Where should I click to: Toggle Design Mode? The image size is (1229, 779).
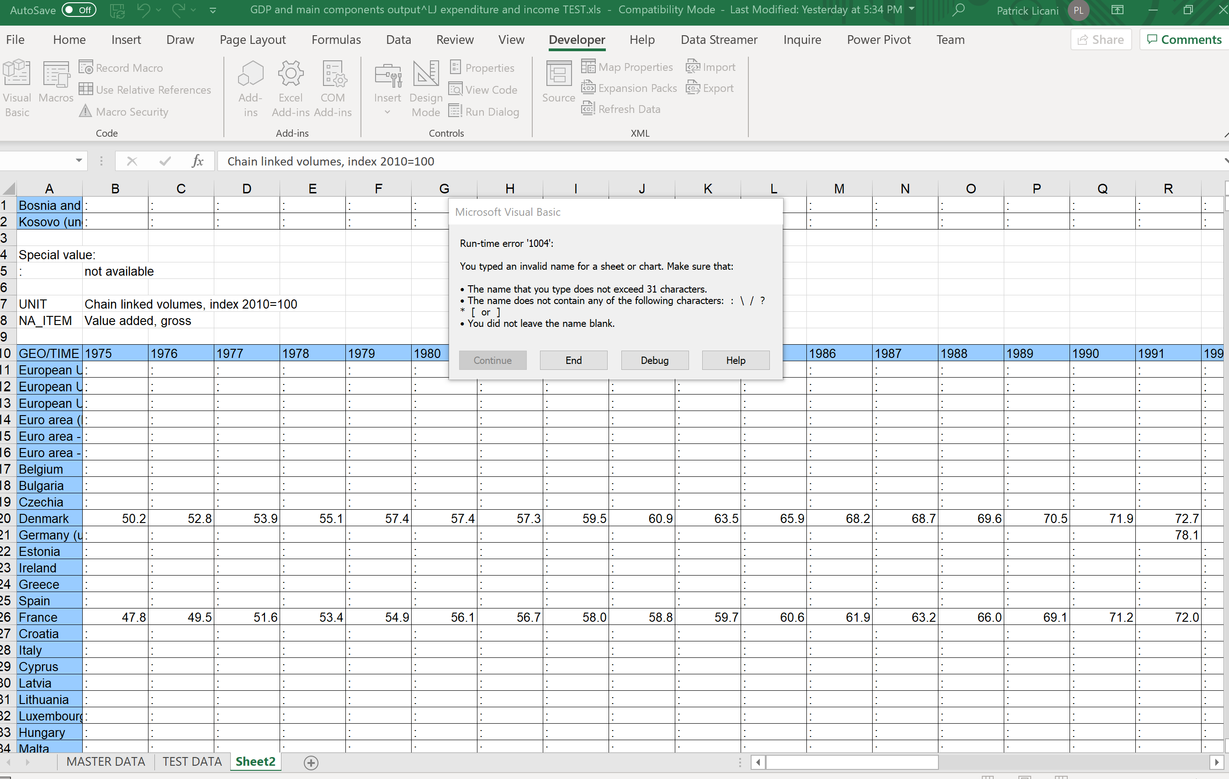tap(426, 74)
